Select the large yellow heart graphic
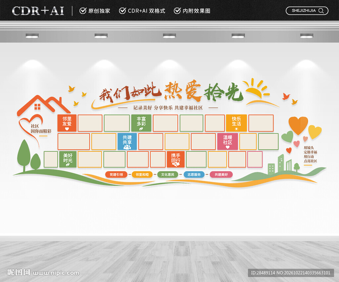339x282 pixels. [315, 132]
